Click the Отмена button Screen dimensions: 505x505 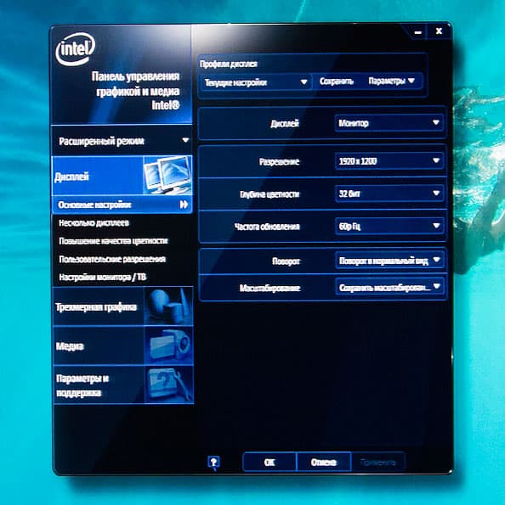point(323,463)
